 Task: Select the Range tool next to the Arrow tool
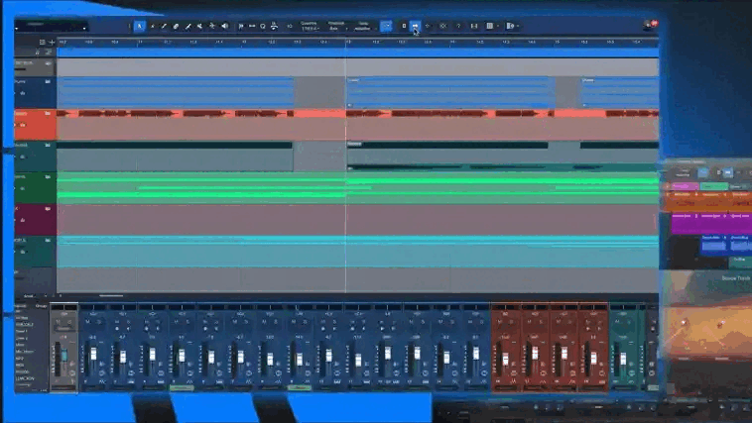tap(153, 26)
